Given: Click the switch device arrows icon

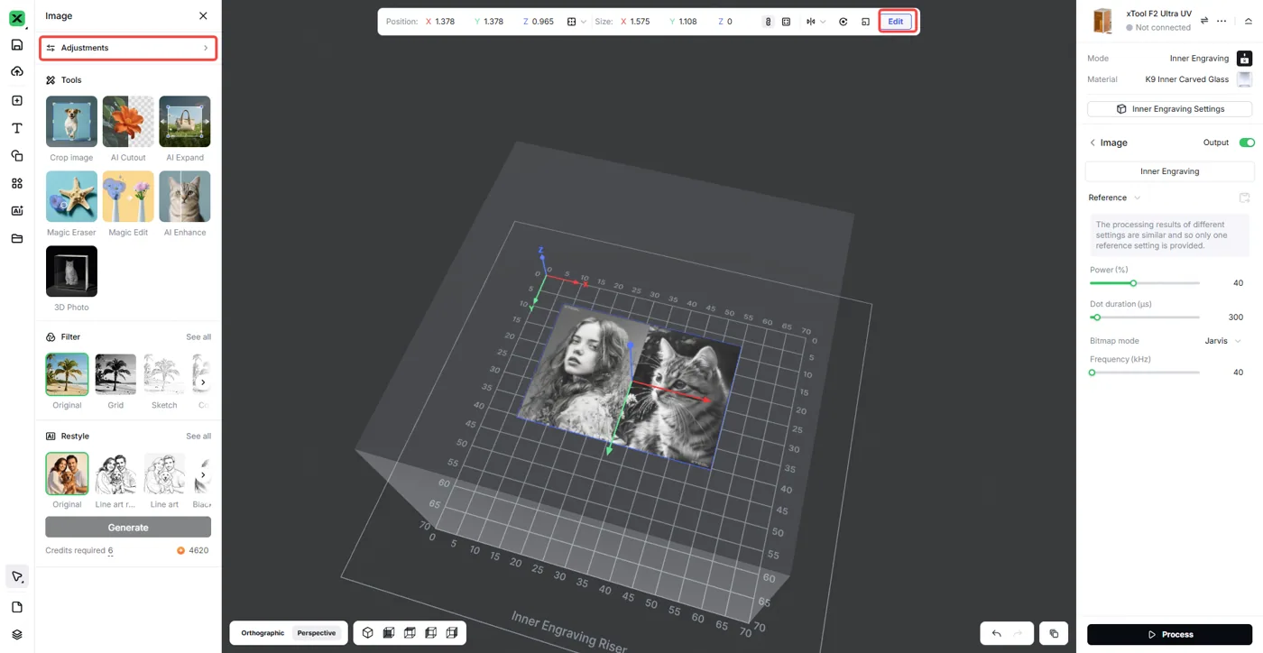Looking at the screenshot, I should [x=1204, y=21].
